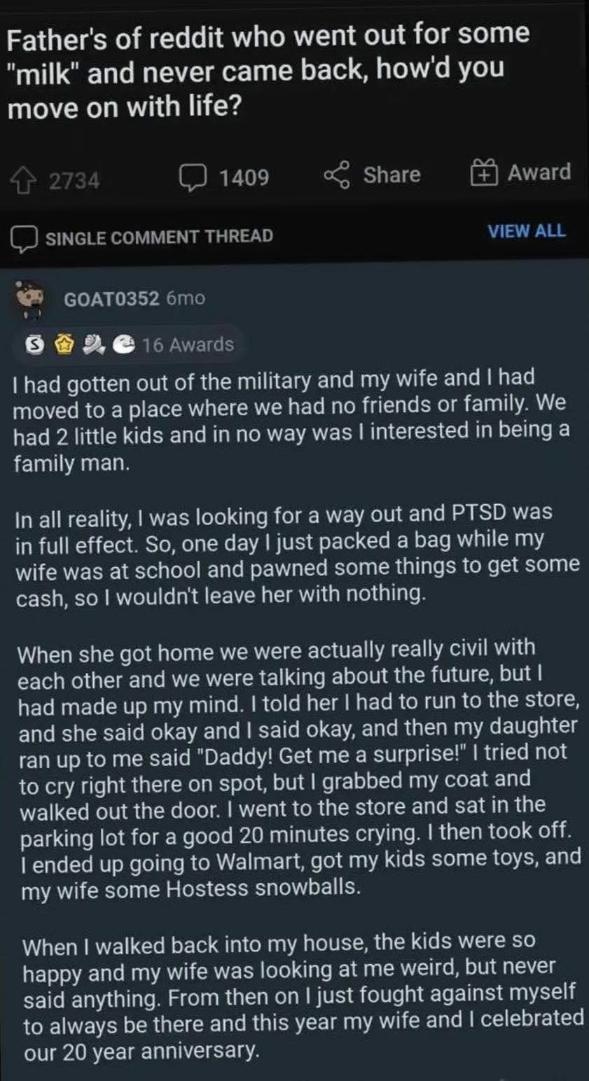Tap the helping hands award icon
Screen dimensions: 589x1081
(93, 344)
